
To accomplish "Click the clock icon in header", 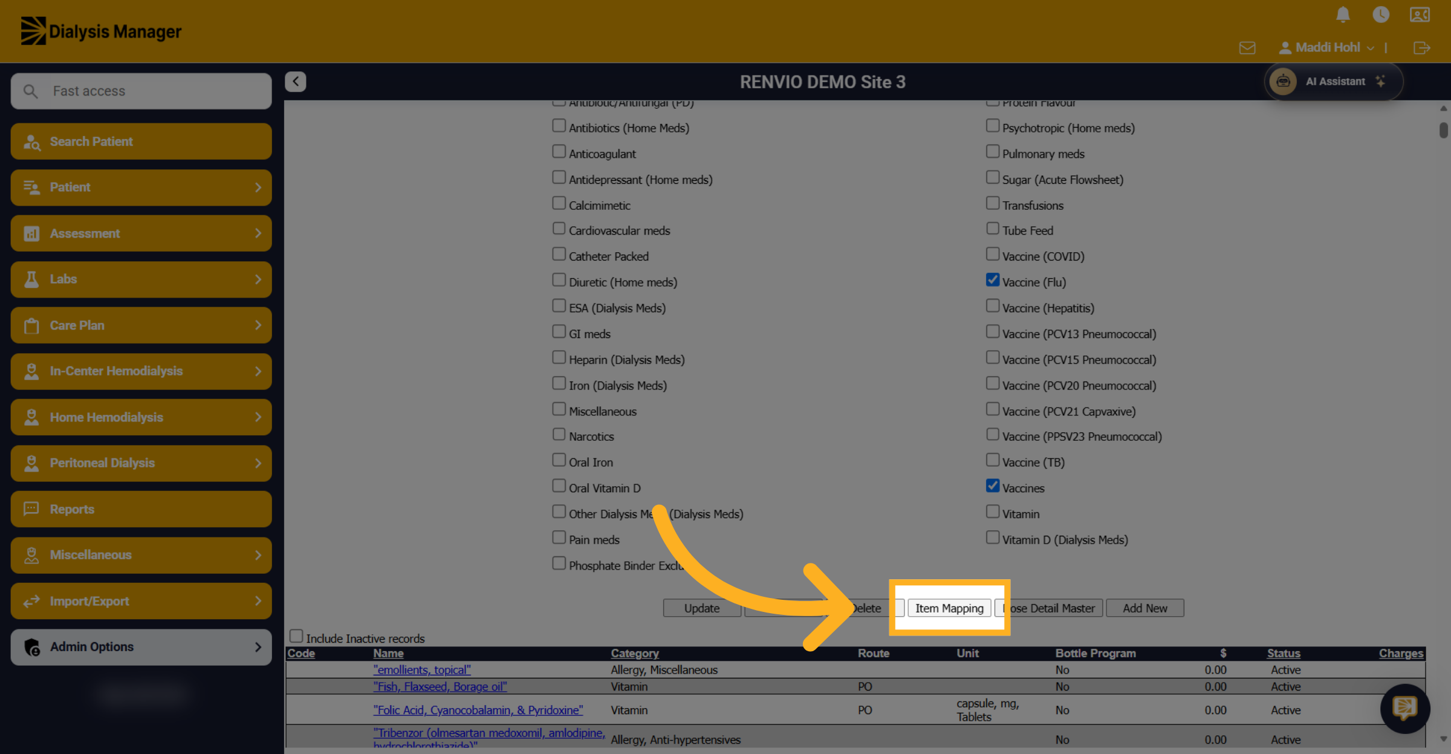I will click(x=1381, y=15).
